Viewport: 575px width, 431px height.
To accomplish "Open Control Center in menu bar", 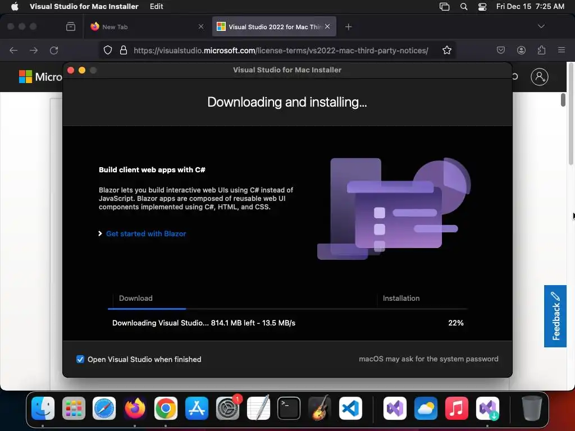I will tap(482, 6).
